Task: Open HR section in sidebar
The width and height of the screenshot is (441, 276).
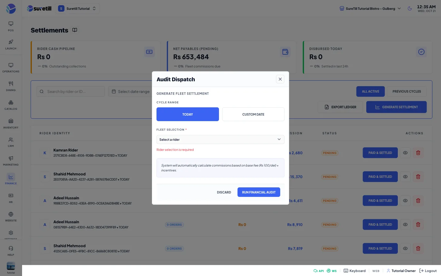Action: click(x=11, y=198)
